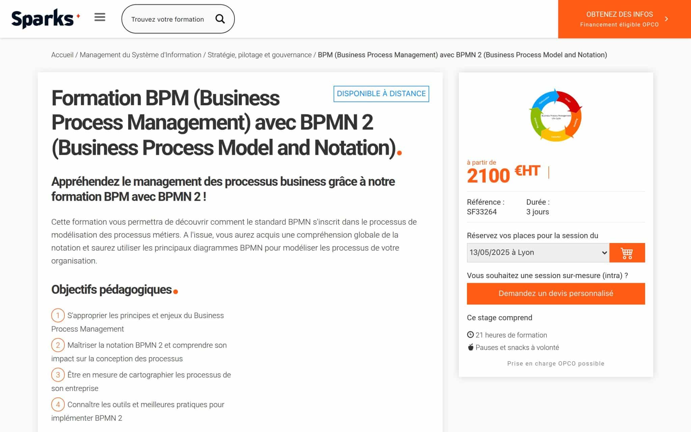Open the BPM life cycle diagram image
Image resolution: width=691 pixels, height=432 pixels.
click(x=556, y=115)
